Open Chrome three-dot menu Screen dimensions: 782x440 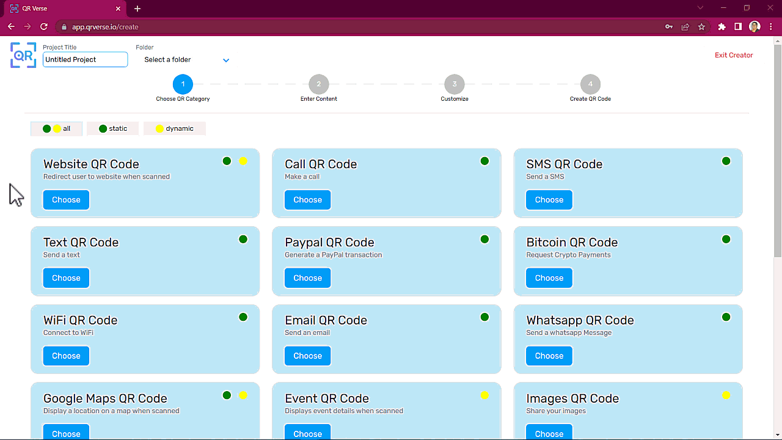(771, 27)
